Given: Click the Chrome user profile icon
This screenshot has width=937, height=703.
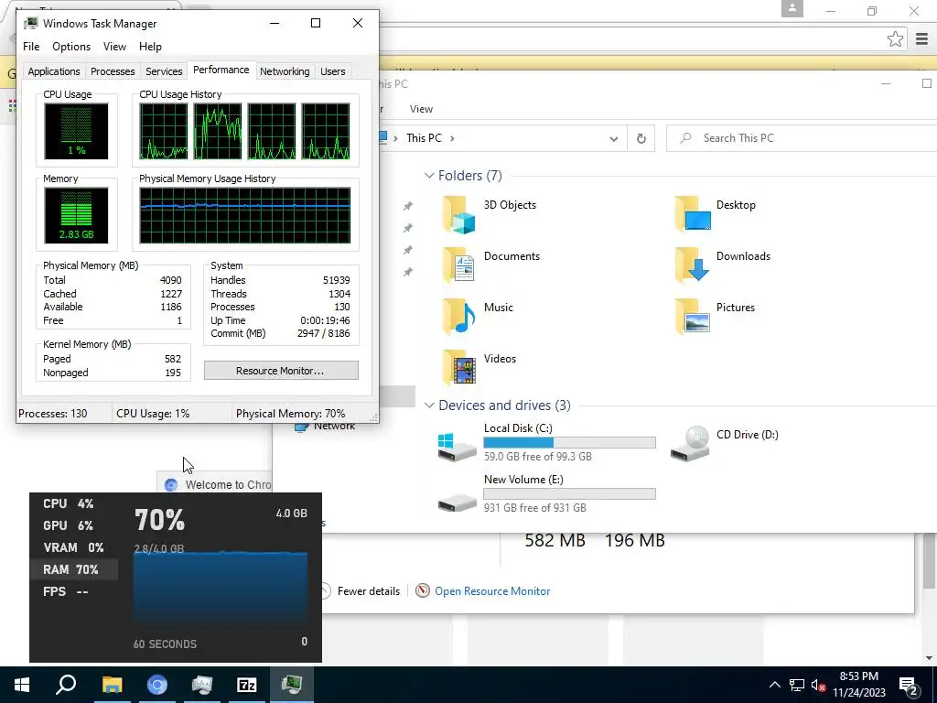Looking at the screenshot, I should 792,9.
